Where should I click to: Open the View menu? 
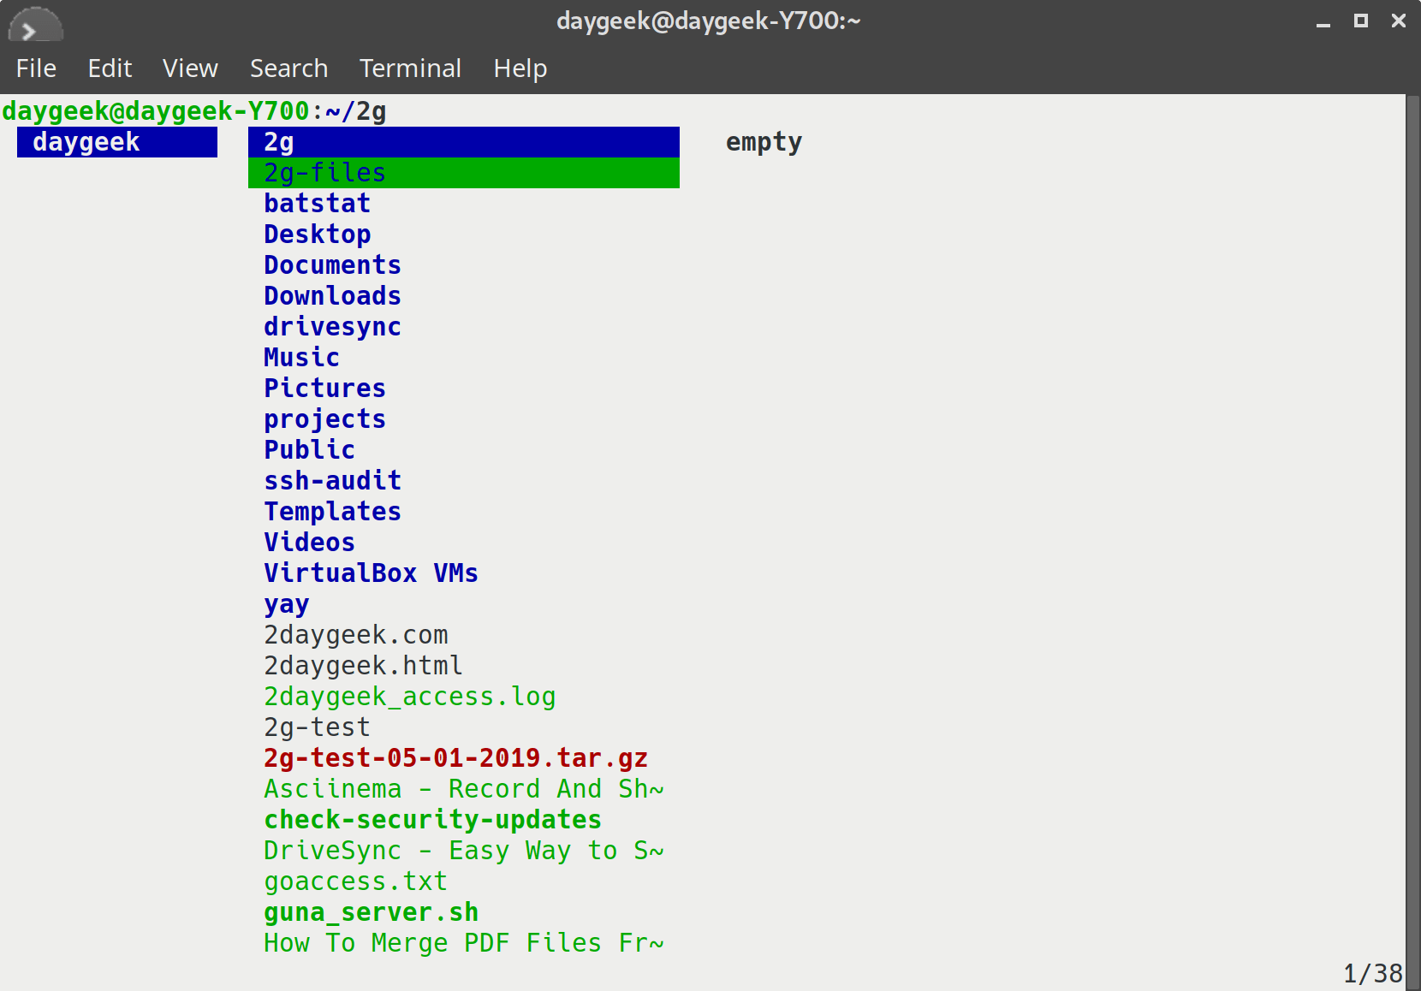190,68
